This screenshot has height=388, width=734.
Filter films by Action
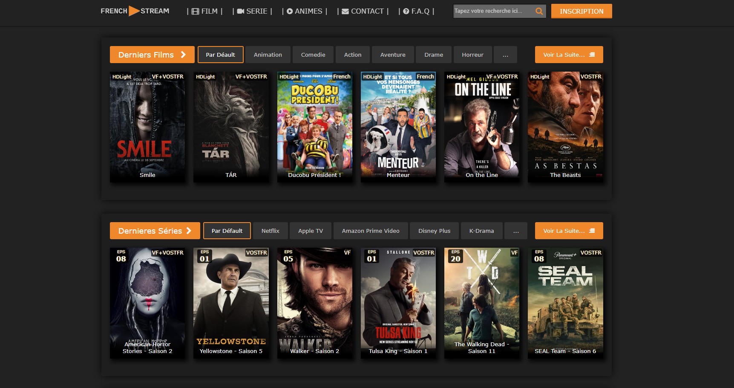pyautogui.click(x=353, y=55)
